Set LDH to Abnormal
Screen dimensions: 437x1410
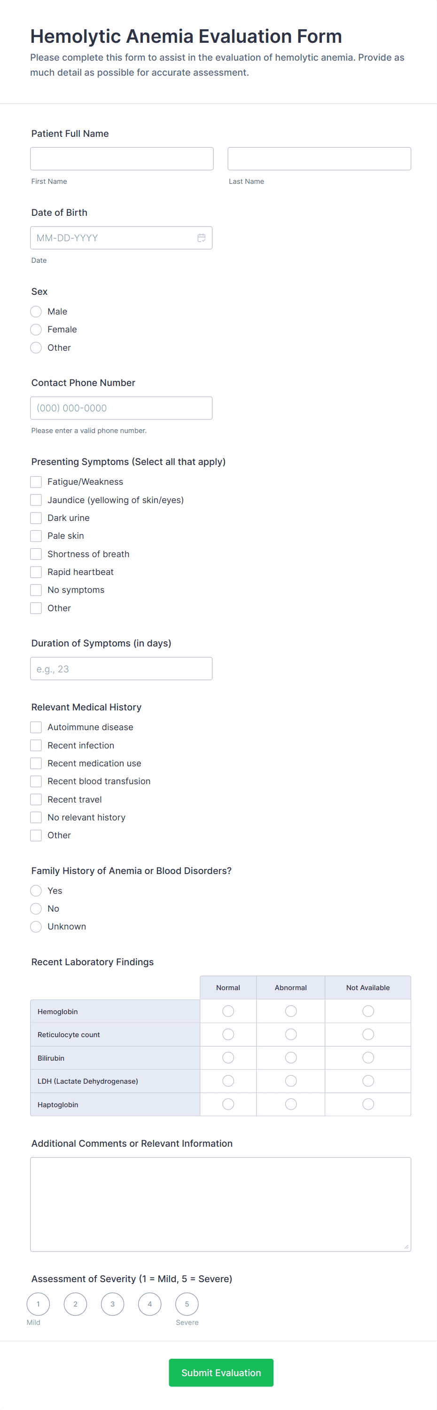[291, 1081]
